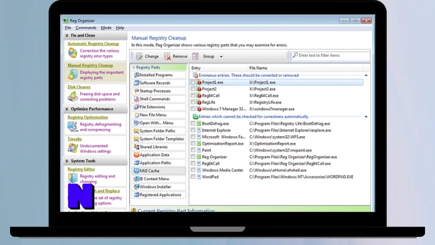This screenshot has height=245, width=435.
Task: Open the Automatic Registry Cleanup link
Action: tap(93, 44)
